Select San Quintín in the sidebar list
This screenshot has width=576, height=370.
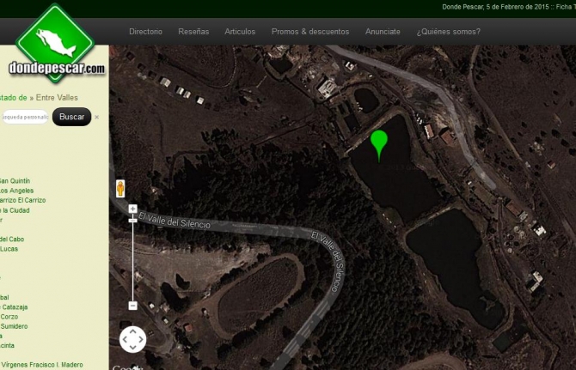15,181
